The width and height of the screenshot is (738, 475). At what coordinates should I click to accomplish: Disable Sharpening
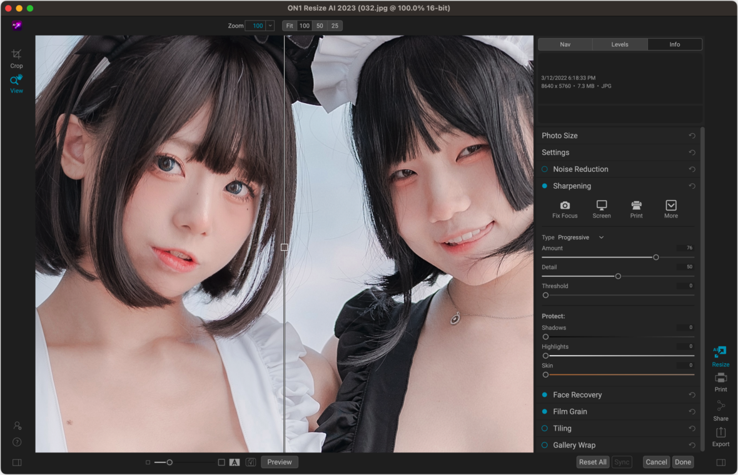pos(545,186)
